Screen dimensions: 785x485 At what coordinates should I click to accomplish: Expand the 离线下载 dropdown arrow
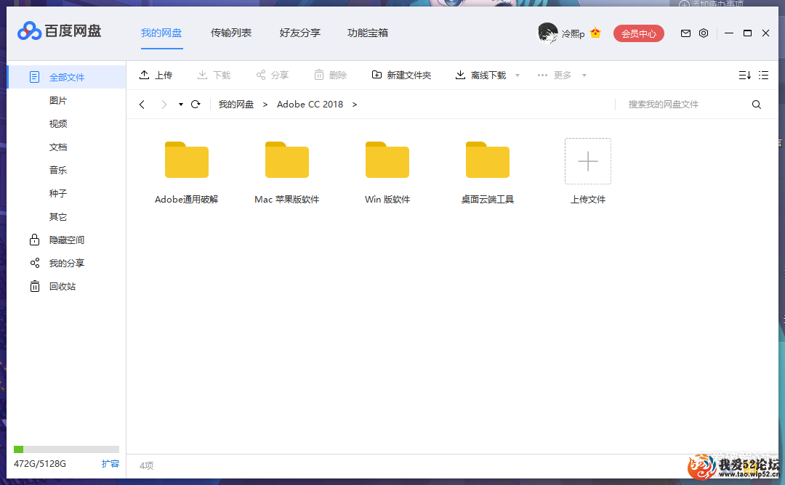tap(518, 76)
